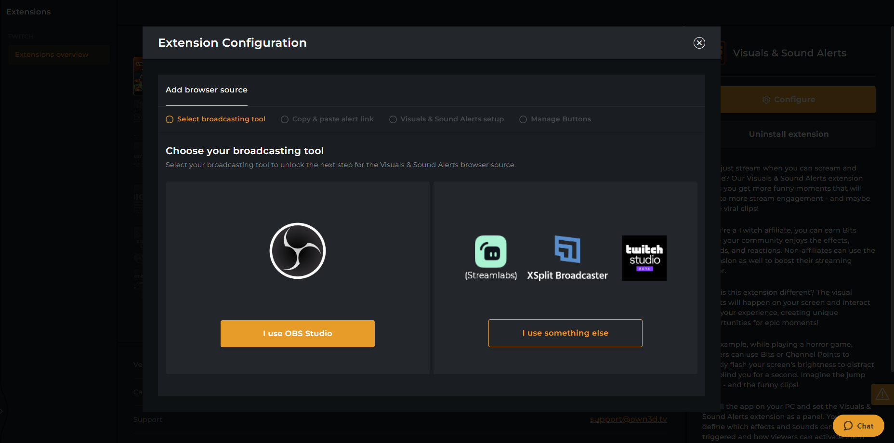This screenshot has width=894, height=443.
Task: Click the Twitch Studio logo
Action: [x=644, y=258]
